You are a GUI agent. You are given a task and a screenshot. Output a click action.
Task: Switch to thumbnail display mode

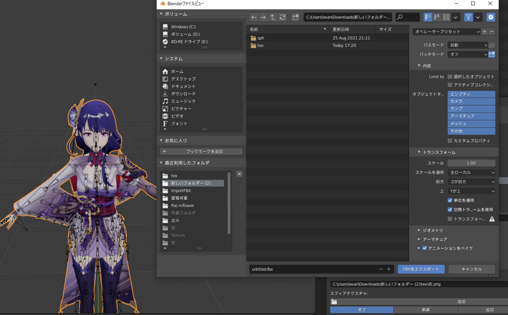pyautogui.click(x=446, y=17)
